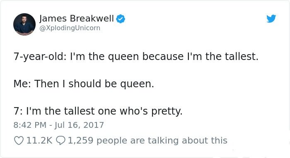Click the 1,259 replies number

81,141
